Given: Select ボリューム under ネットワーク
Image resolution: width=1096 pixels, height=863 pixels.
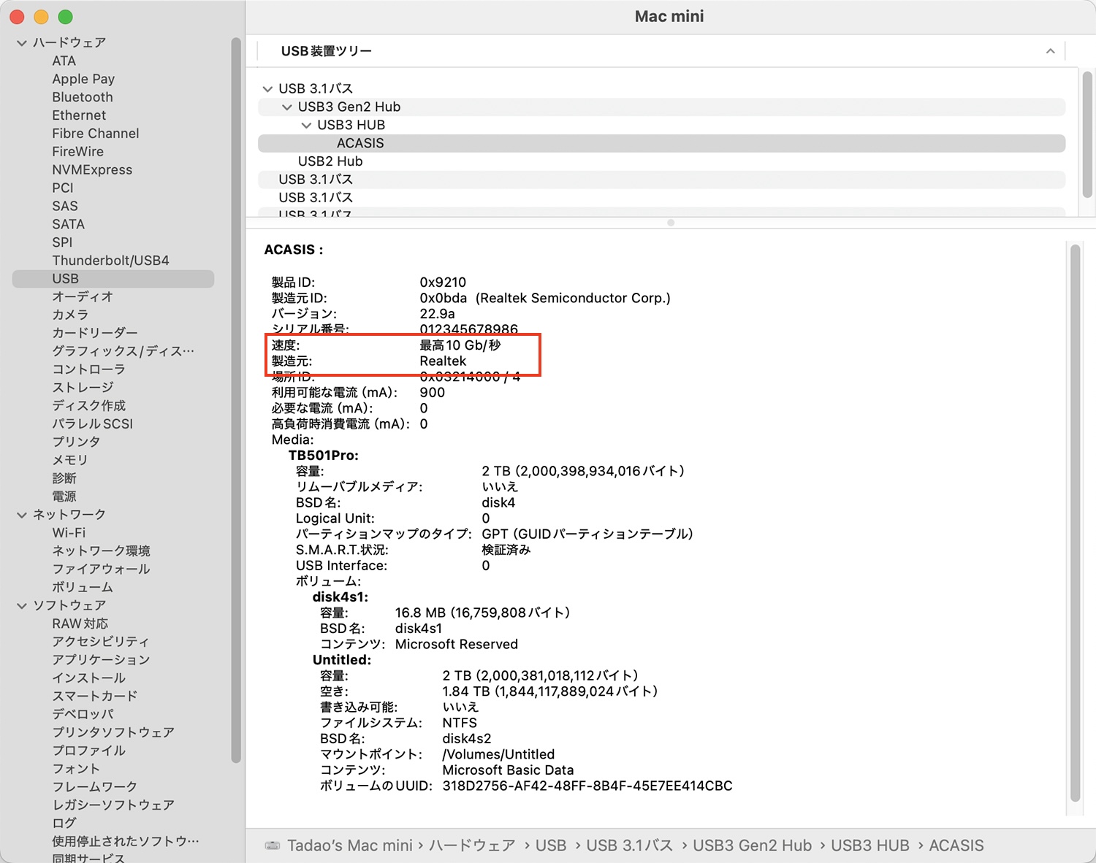Looking at the screenshot, I should (x=83, y=588).
